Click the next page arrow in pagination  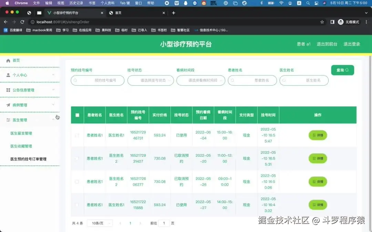pos(140,223)
